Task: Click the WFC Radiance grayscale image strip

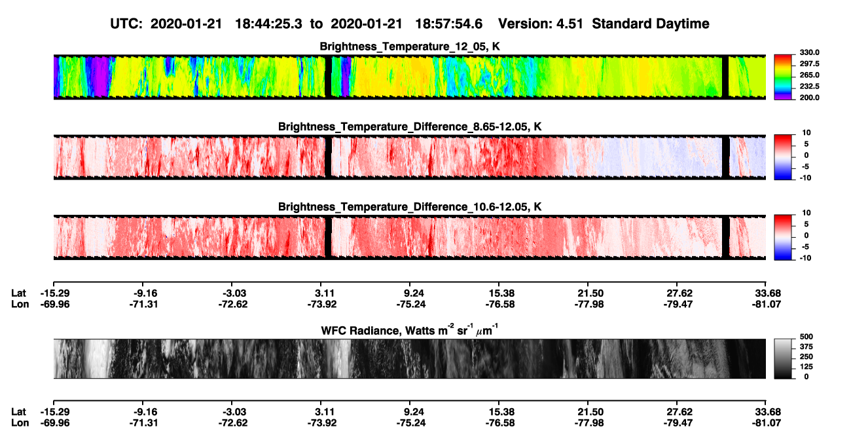Action: [409, 358]
